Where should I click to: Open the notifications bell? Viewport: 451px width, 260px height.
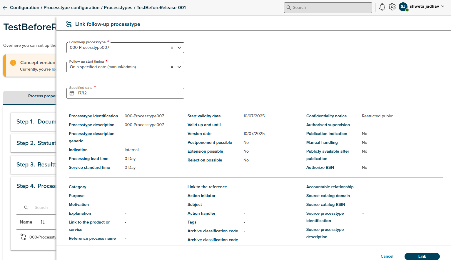[x=382, y=7]
